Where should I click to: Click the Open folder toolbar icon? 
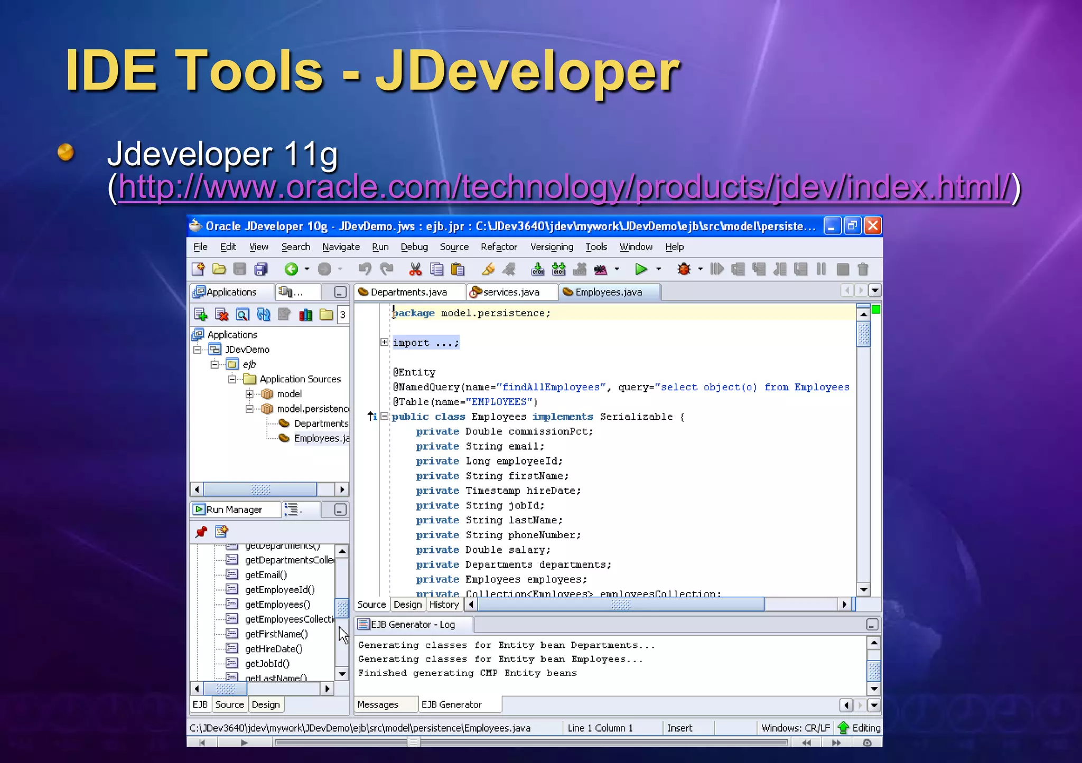(x=219, y=269)
